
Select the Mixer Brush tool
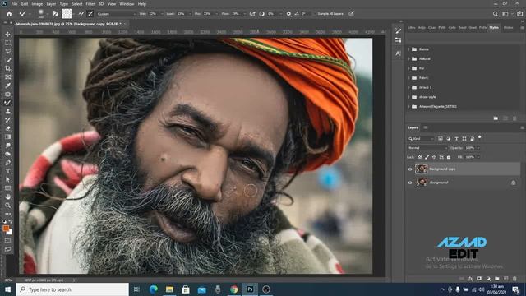tap(7, 103)
